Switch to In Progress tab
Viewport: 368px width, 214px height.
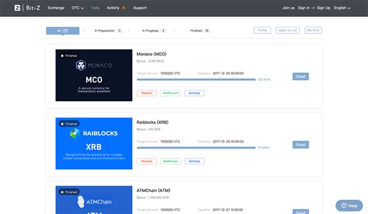(154, 31)
